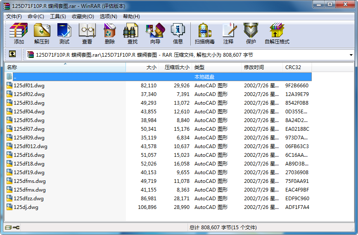Click size value 106,896
Screen dimensions: 358x235
pos(147,207)
